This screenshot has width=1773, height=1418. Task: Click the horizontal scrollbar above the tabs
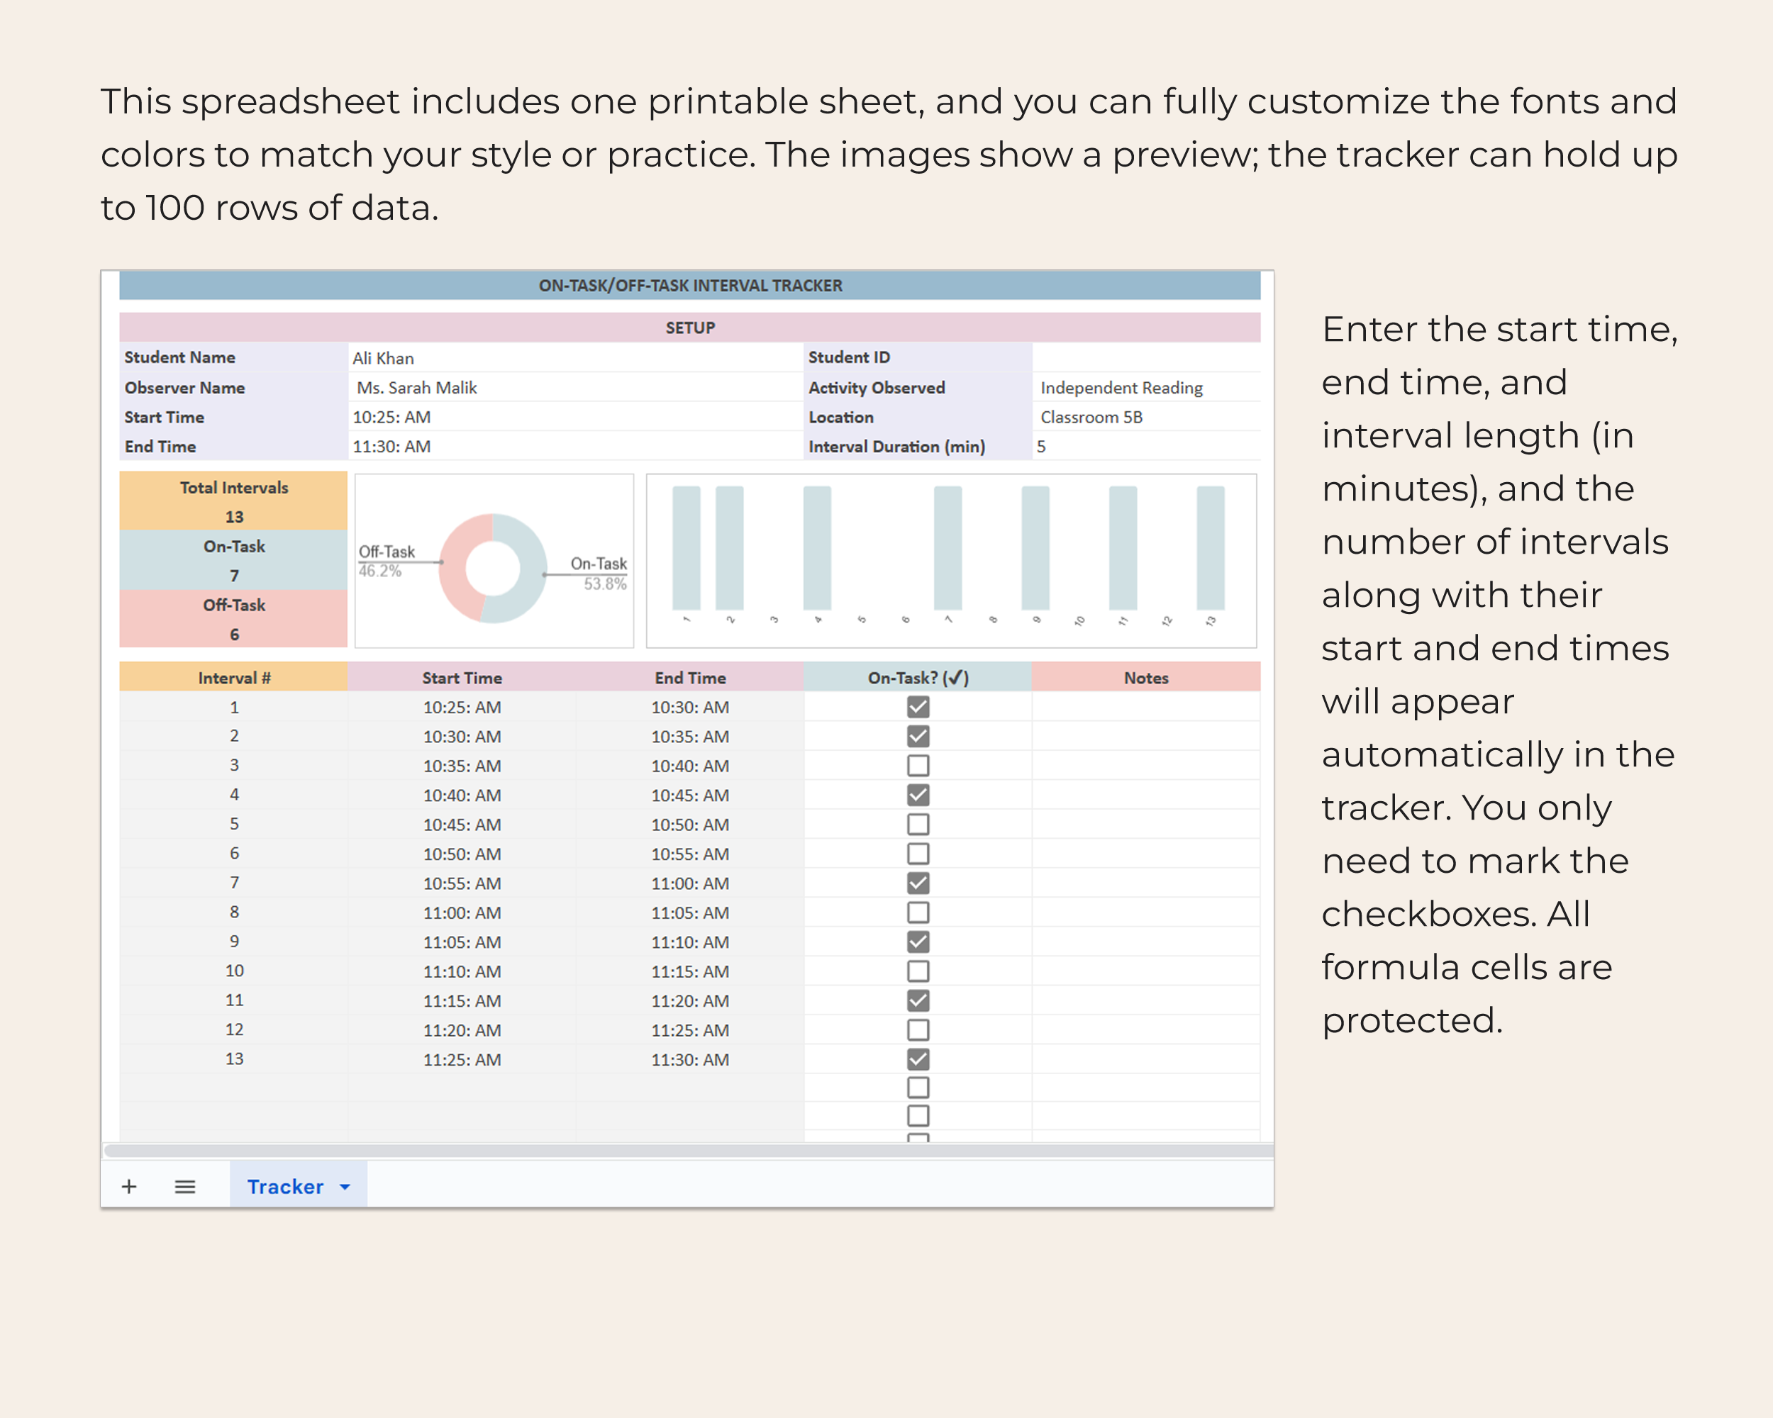point(687,1150)
